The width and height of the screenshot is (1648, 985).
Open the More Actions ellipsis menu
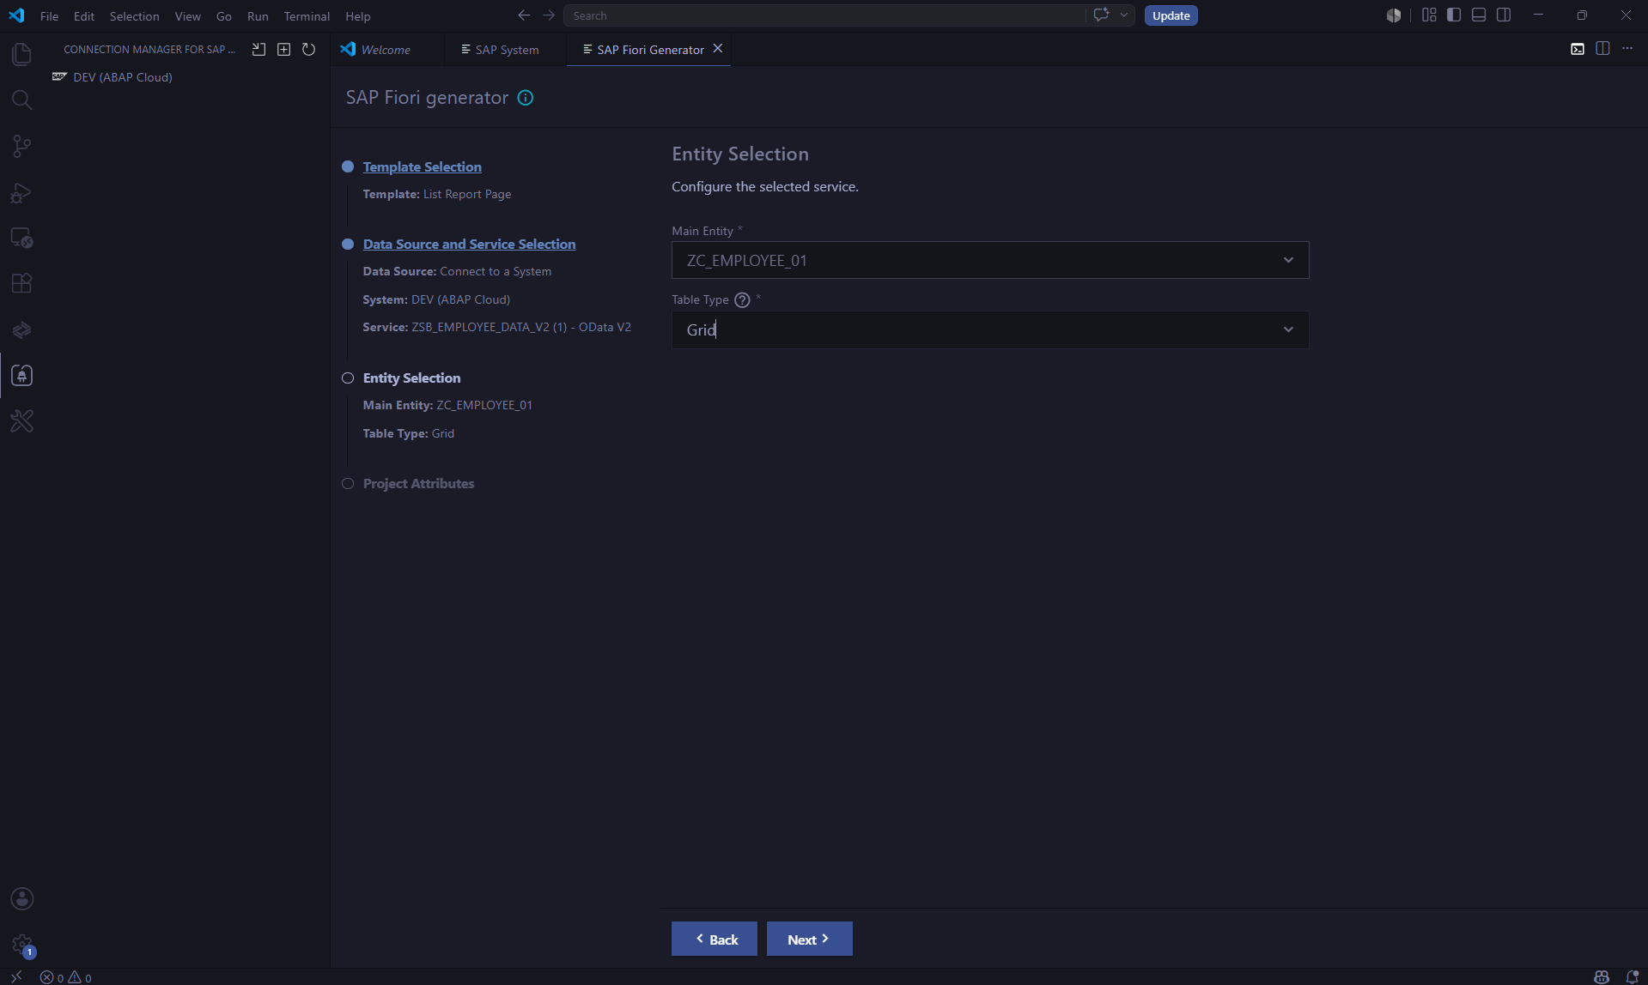tap(1627, 49)
